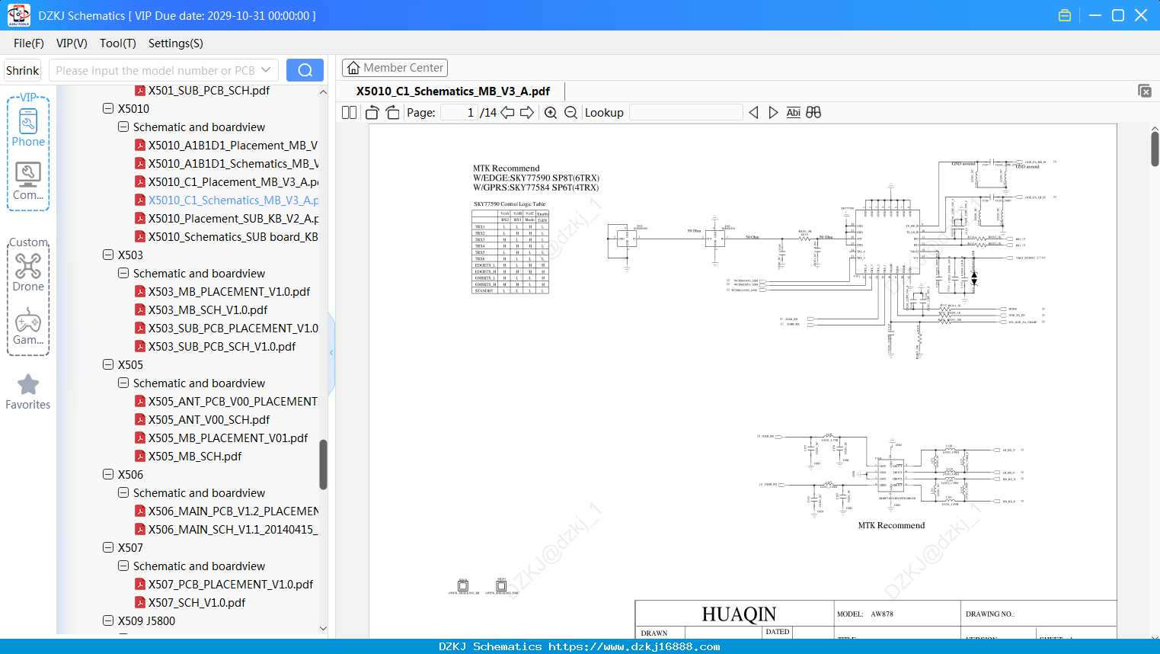Open the Drone category
Viewport: 1160px width, 654px height.
(x=28, y=272)
